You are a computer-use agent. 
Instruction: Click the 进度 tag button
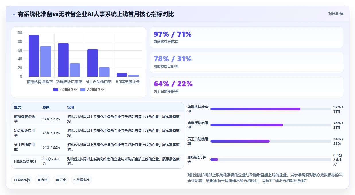click(x=61, y=180)
